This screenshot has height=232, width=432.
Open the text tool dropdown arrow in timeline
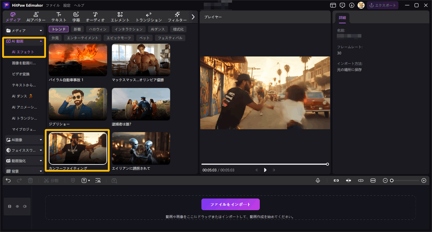click(x=89, y=181)
